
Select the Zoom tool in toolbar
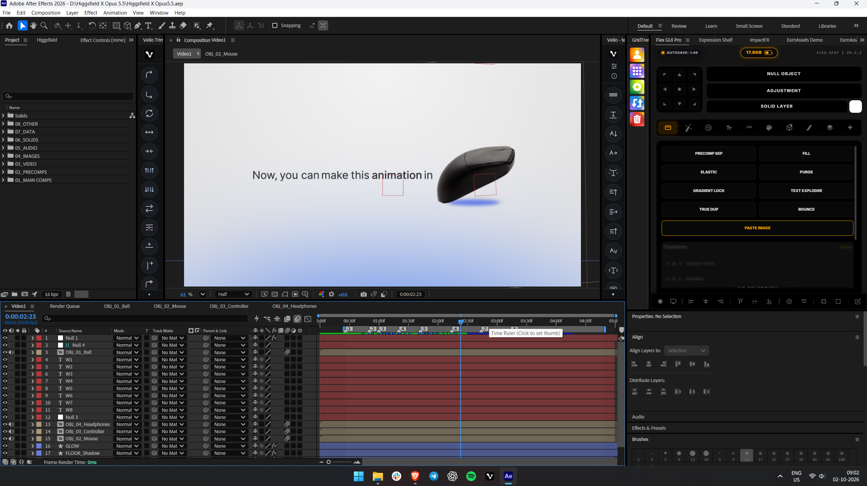coord(44,25)
